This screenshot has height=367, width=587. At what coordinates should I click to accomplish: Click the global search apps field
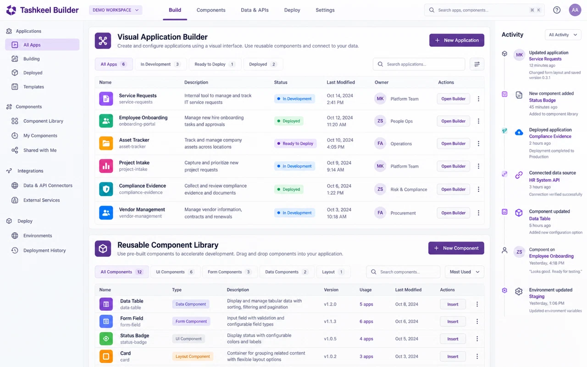(484, 10)
